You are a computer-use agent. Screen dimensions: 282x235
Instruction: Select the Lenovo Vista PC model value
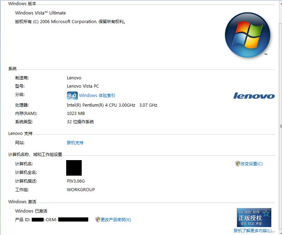[83, 86]
